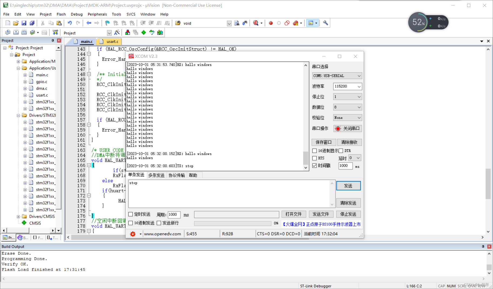Collapse the Drivers/STM32 folder
The image size is (493, 289).
pos(18,115)
